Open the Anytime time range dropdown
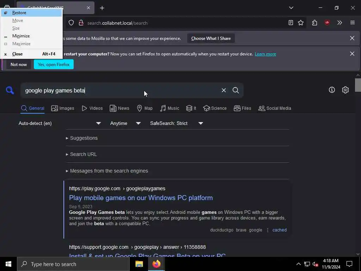 (x=126, y=124)
